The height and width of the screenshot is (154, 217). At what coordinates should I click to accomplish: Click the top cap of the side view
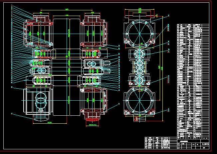pos(139,15)
